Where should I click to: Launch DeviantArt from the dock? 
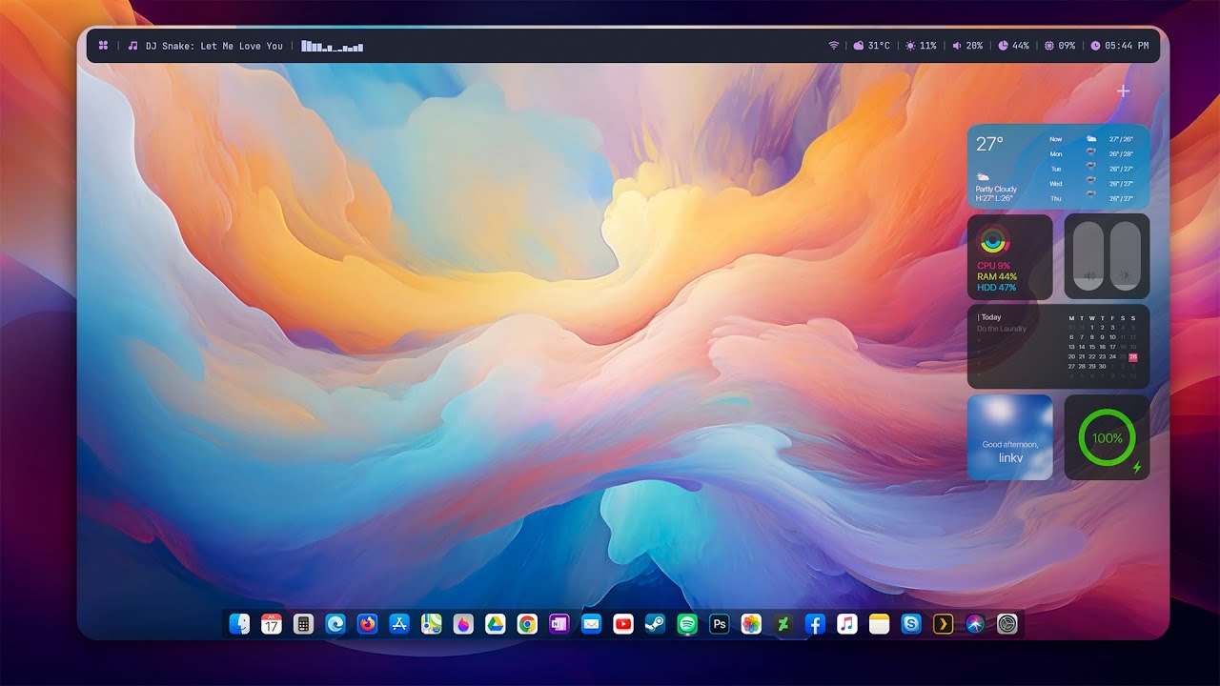point(783,624)
